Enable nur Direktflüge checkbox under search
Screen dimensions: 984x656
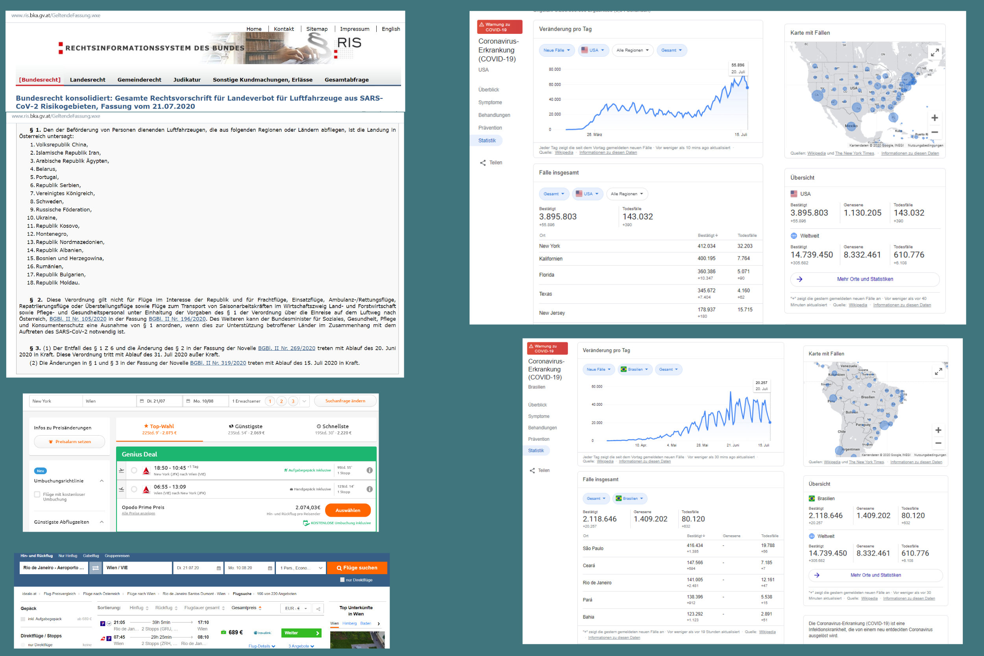pos(342,580)
